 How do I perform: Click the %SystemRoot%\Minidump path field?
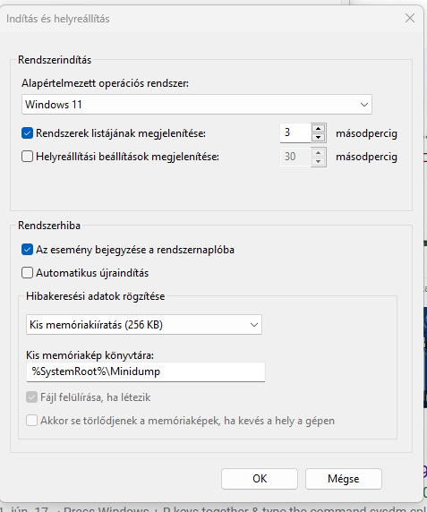tap(146, 371)
